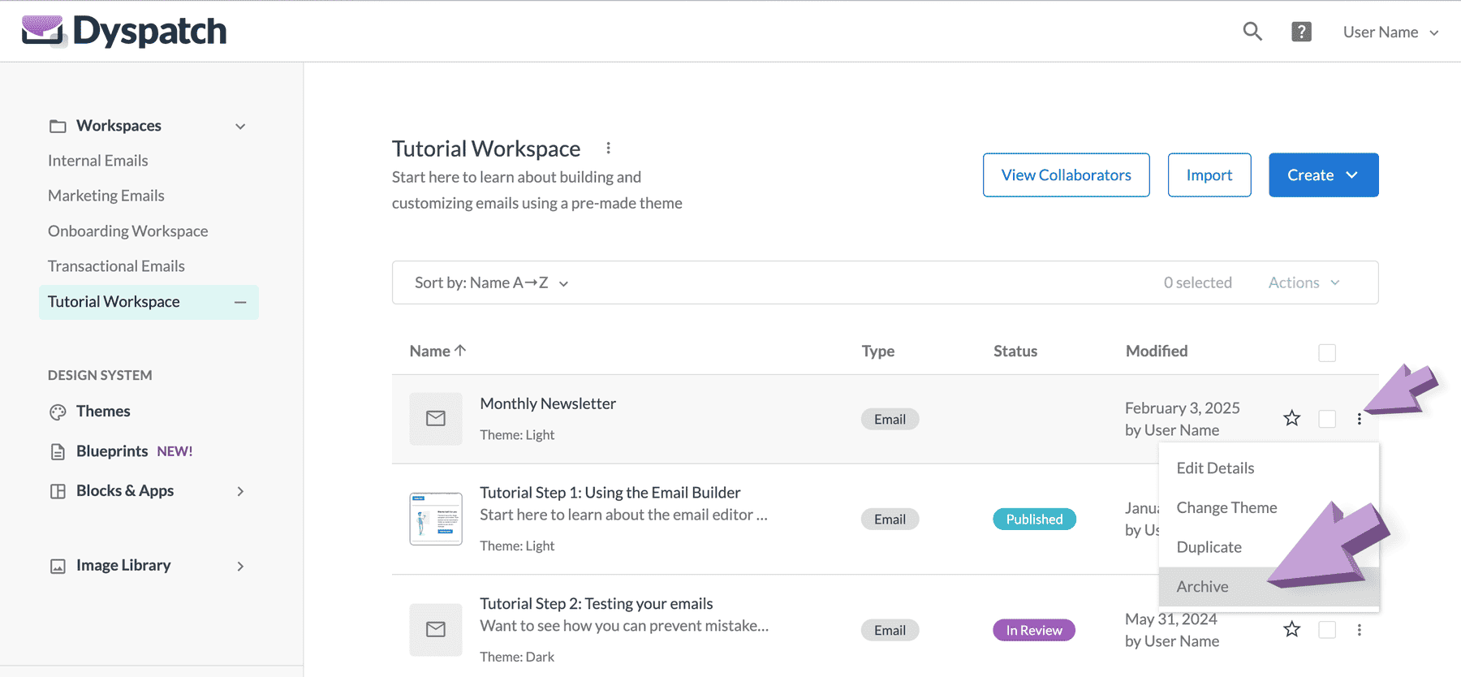The height and width of the screenshot is (677, 1461).
Task: Click the Image Library picture icon
Action: pos(58,566)
